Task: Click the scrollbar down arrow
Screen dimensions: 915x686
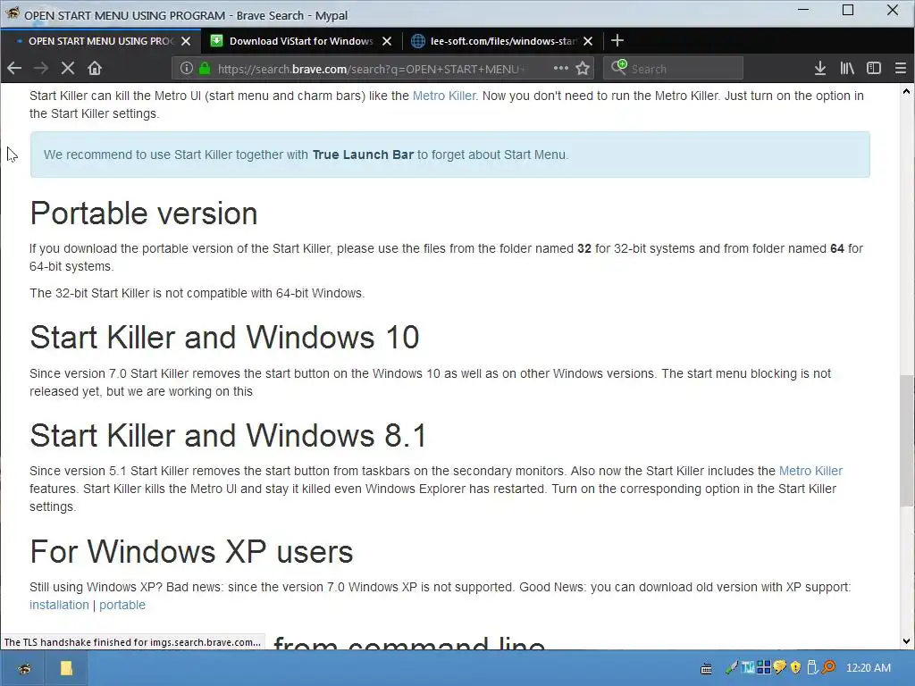Action: tap(906, 641)
